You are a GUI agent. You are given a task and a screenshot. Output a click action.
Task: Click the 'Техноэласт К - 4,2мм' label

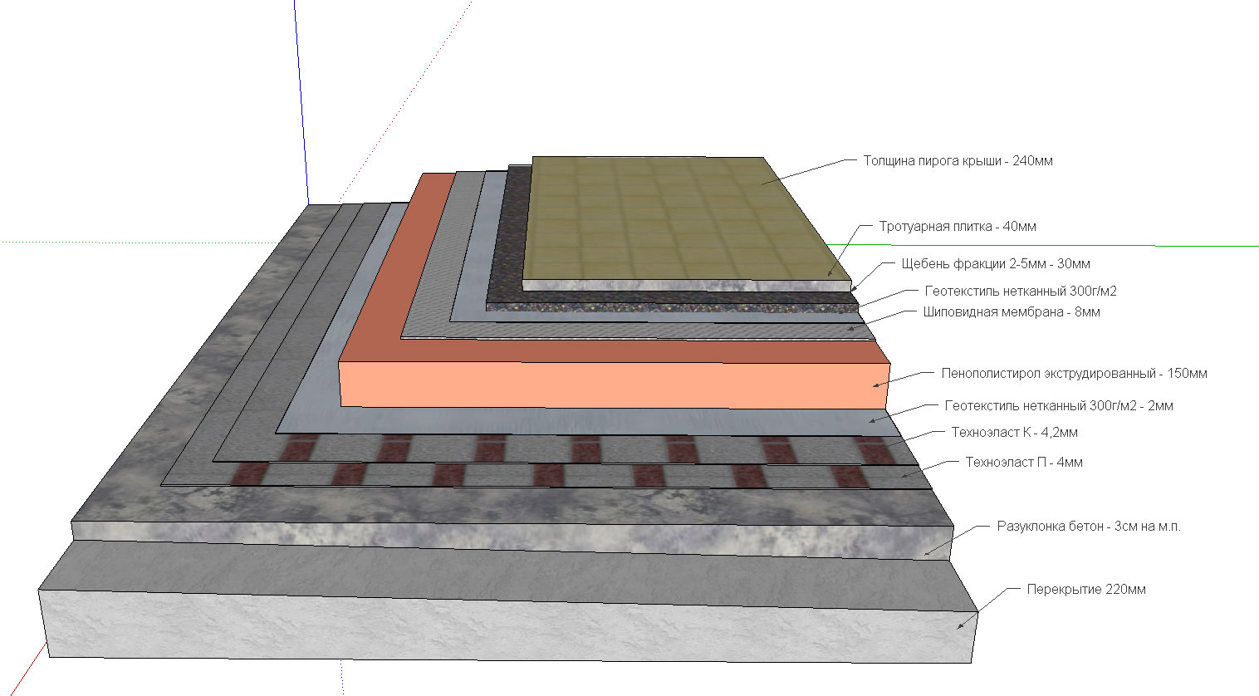coord(1014,433)
